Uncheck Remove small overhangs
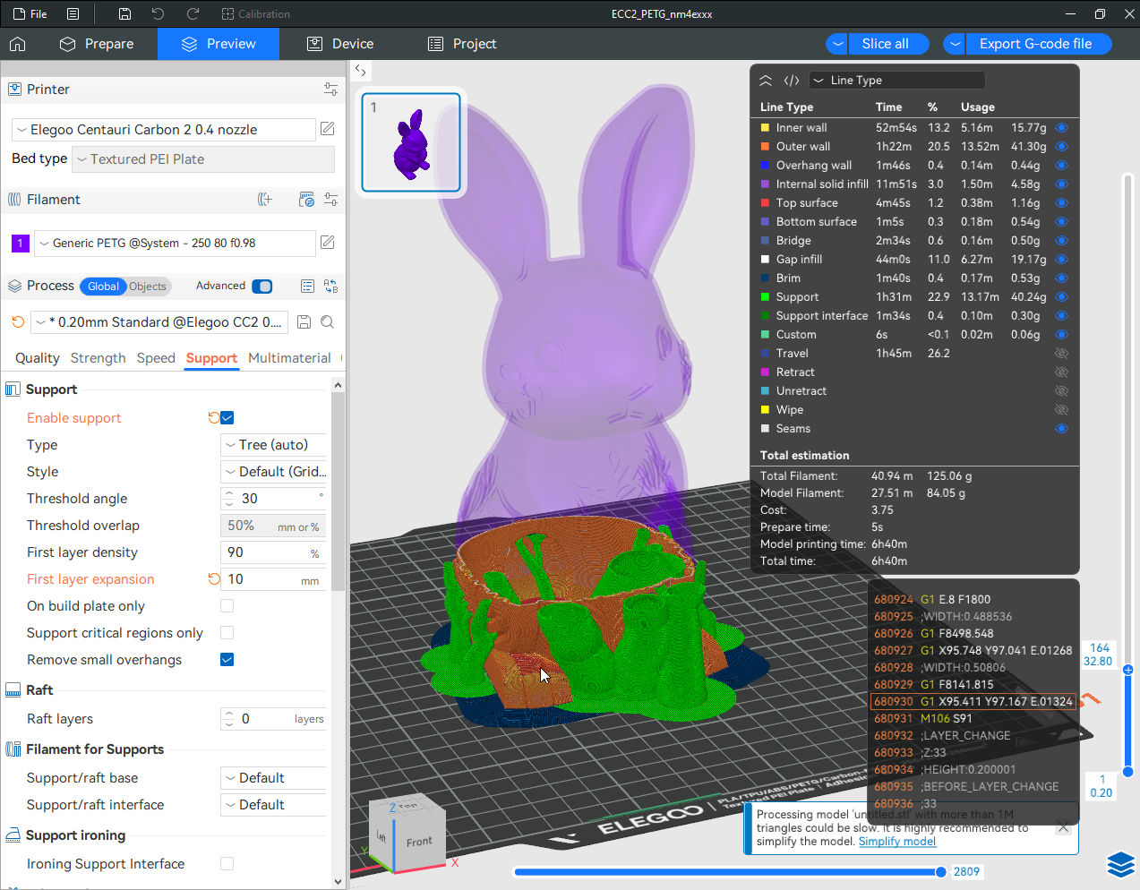The image size is (1140, 890). point(227,660)
